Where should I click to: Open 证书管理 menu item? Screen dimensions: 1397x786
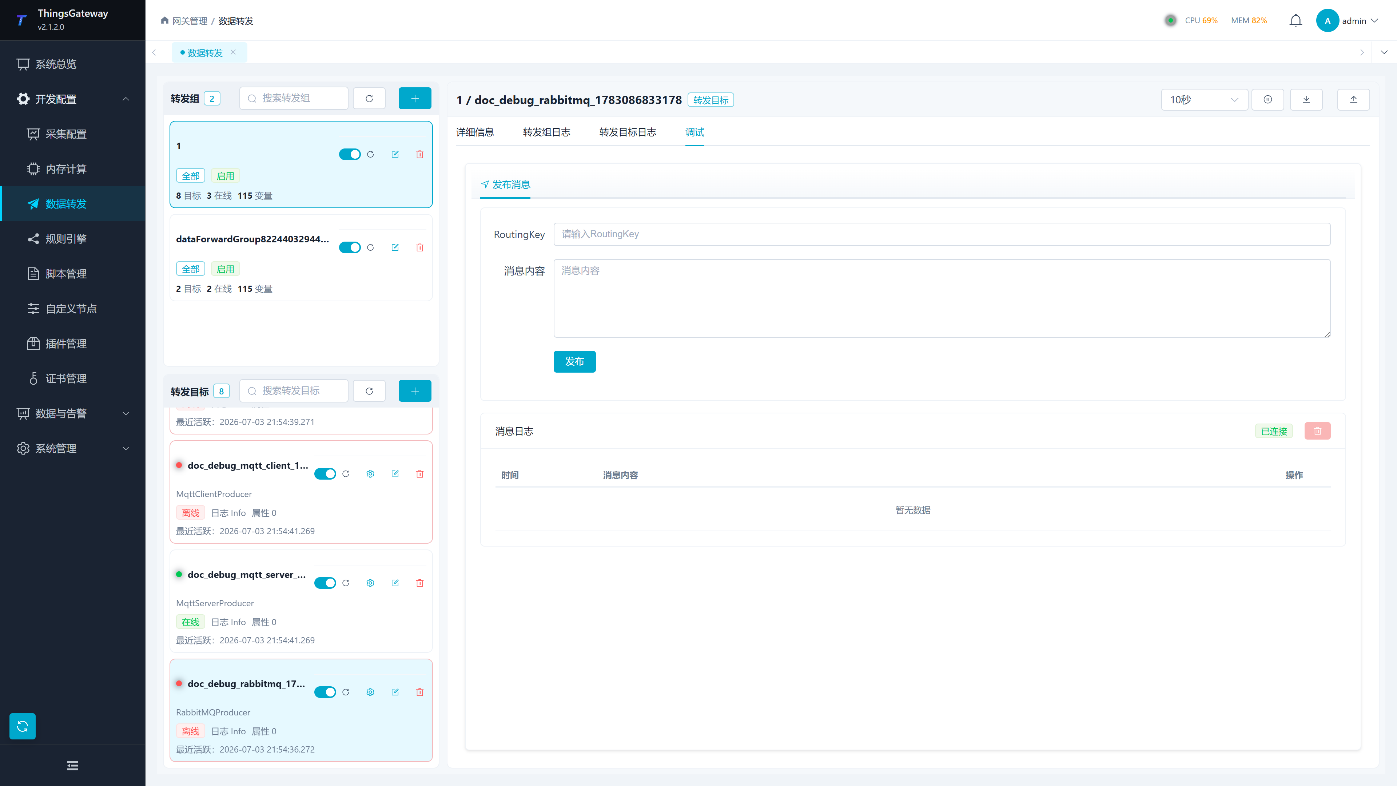[73, 378]
